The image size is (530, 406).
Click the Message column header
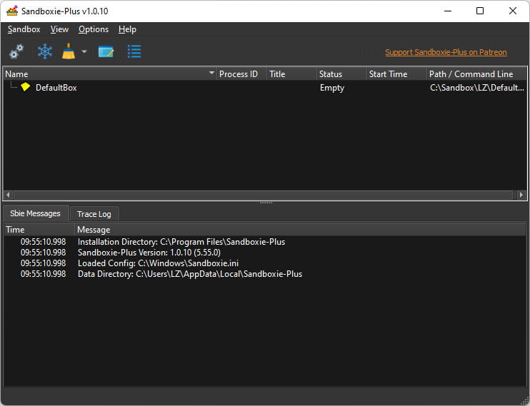(300, 230)
